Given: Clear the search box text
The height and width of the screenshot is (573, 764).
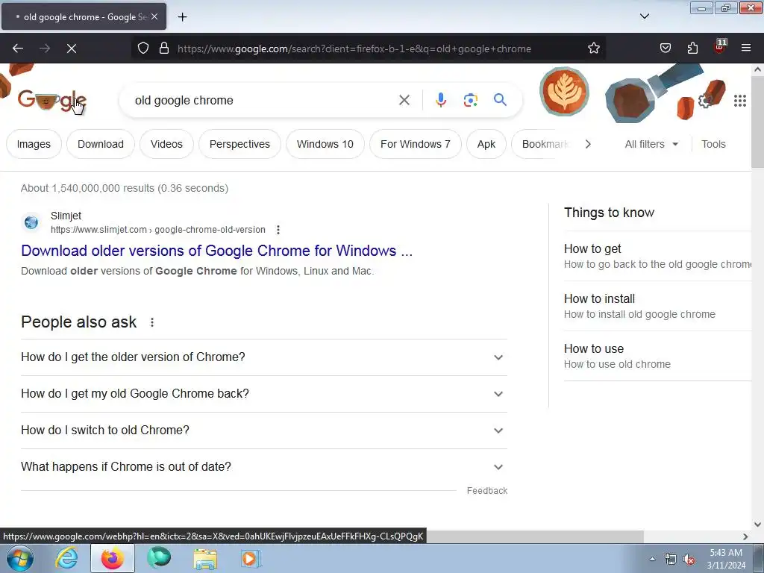Looking at the screenshot, I should point(404,101).
